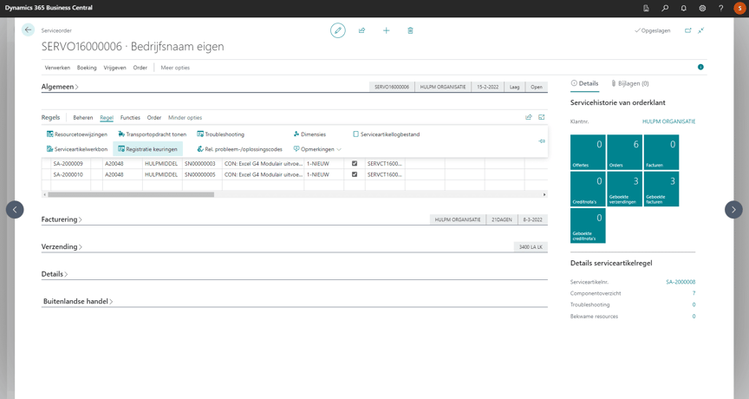Open page in new window icon

[x=687, y=30]
